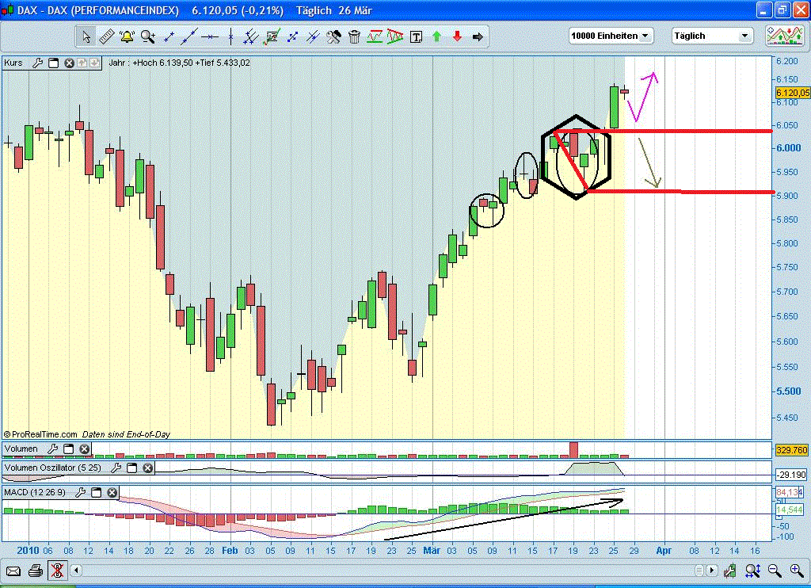The height and width of the screenshot is (588, 811).
Task: Select the arrow cursor tool
Action: point(86,36)
